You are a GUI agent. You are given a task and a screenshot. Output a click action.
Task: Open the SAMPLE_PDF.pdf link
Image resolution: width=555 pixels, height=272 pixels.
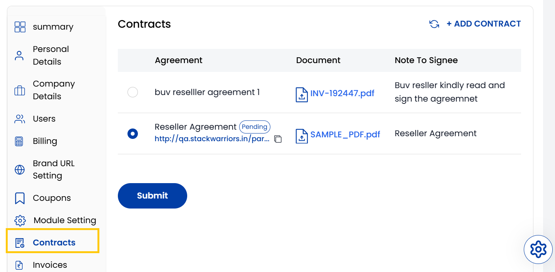(x=345, y=135)
